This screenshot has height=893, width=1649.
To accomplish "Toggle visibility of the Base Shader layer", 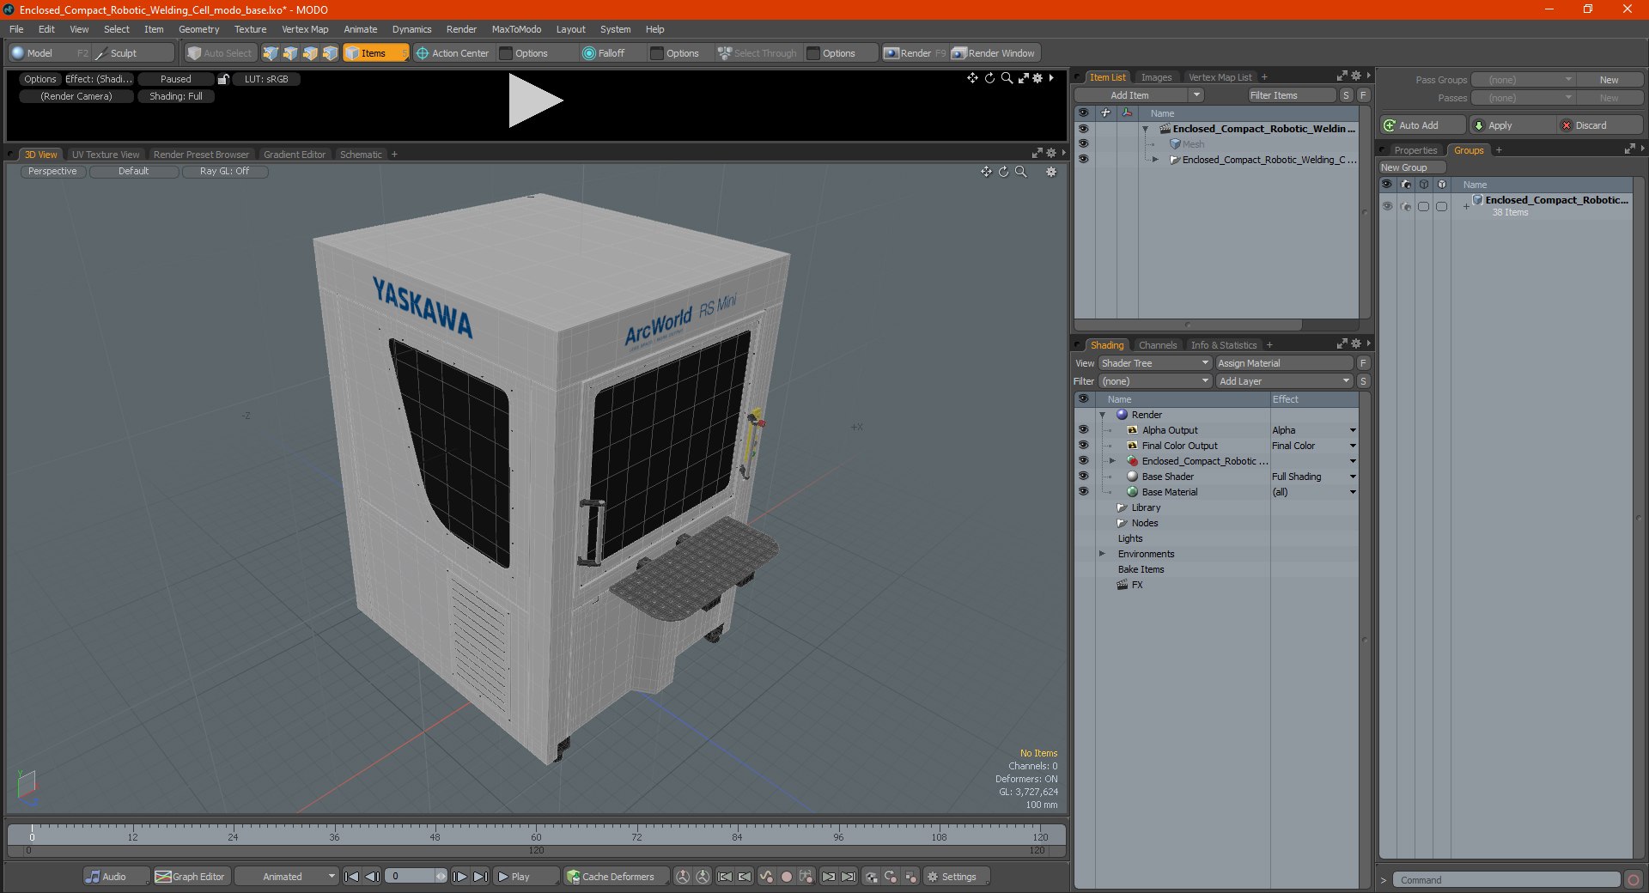I will pos(1083,477).
